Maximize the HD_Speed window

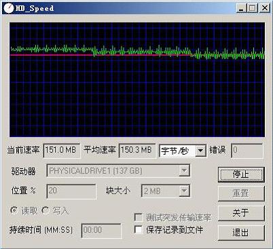(x=253, y=8)
